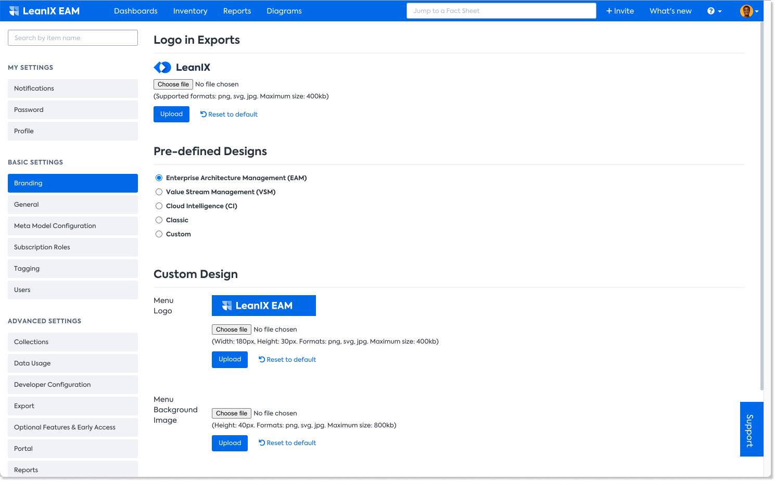Click the LeanIX EAM menu logo preview
The width and height of the screenshot is (775, 481).
264,306
